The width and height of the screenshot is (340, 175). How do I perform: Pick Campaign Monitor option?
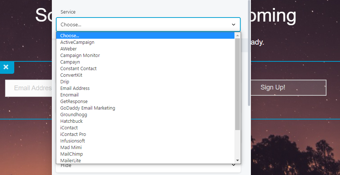click(80, 56)
